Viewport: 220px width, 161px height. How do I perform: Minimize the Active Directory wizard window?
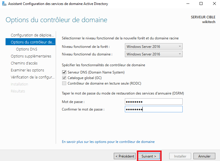[x=187, y=4]
